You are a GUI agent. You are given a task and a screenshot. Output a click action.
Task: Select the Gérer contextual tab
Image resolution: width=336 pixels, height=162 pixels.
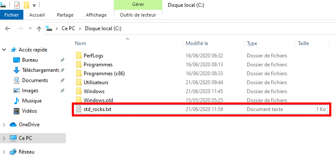click(x=138, y=5)
